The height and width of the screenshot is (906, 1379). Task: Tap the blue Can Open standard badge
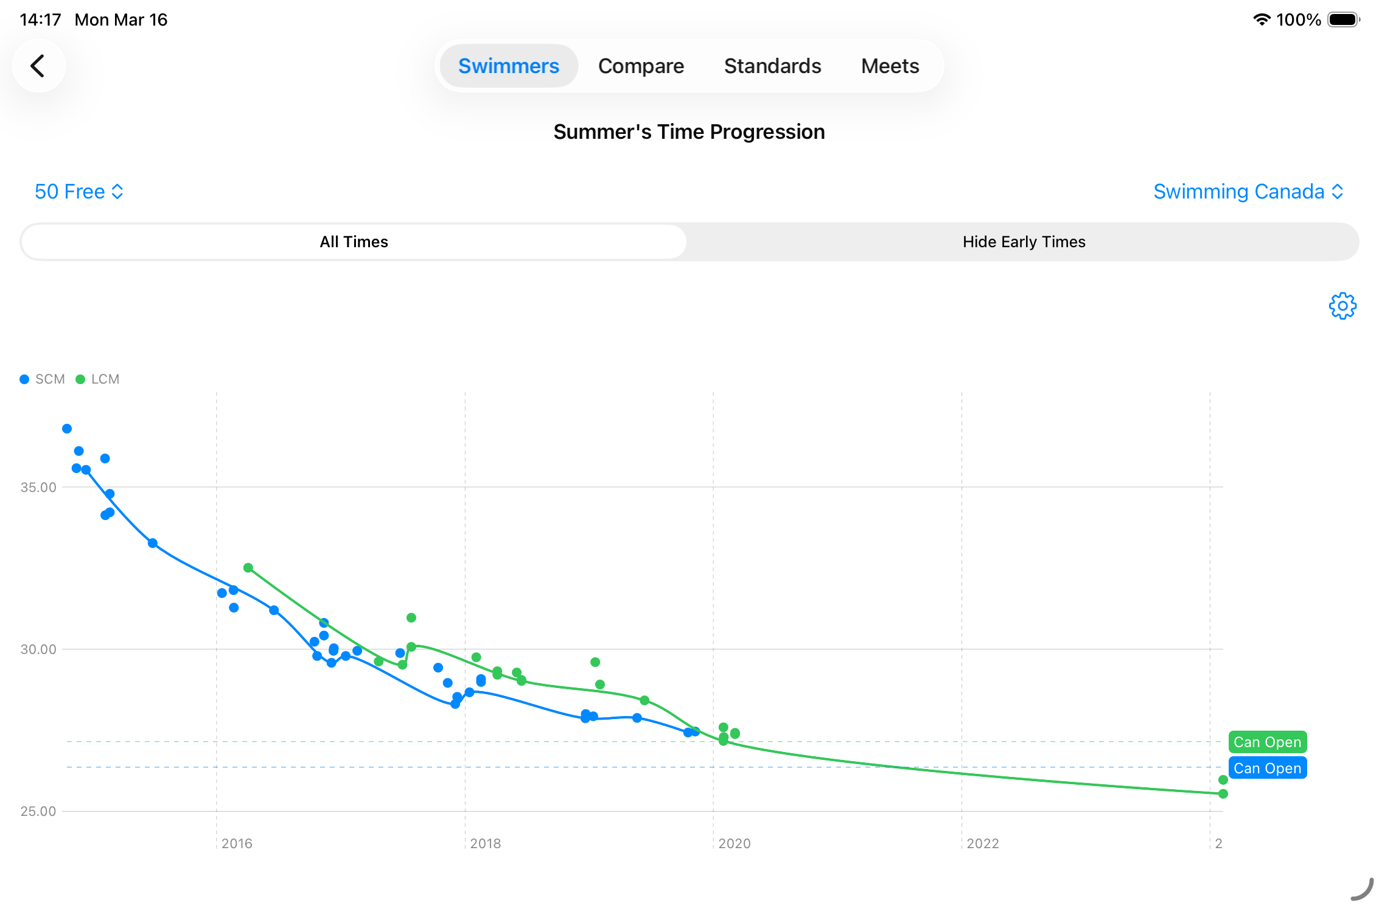1267,768
